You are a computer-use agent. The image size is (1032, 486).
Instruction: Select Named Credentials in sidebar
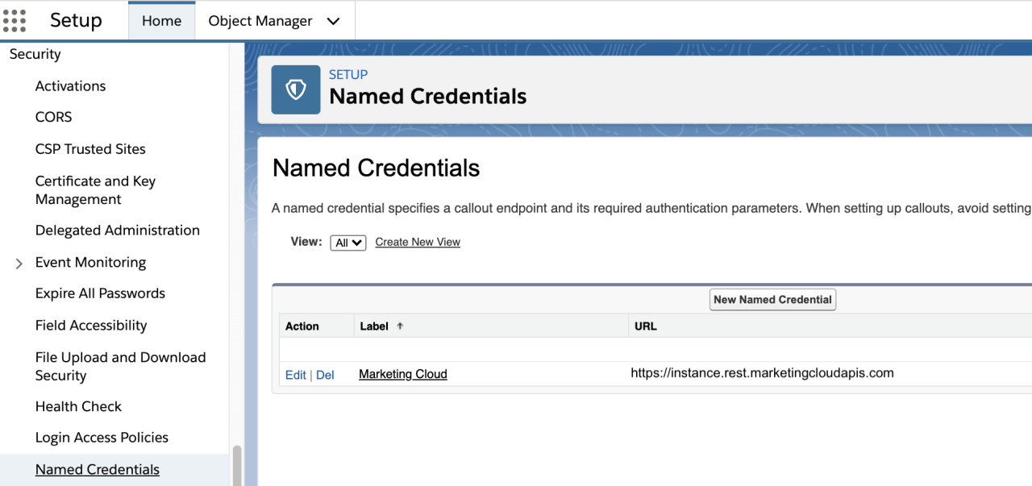click(x=98, y=470)
